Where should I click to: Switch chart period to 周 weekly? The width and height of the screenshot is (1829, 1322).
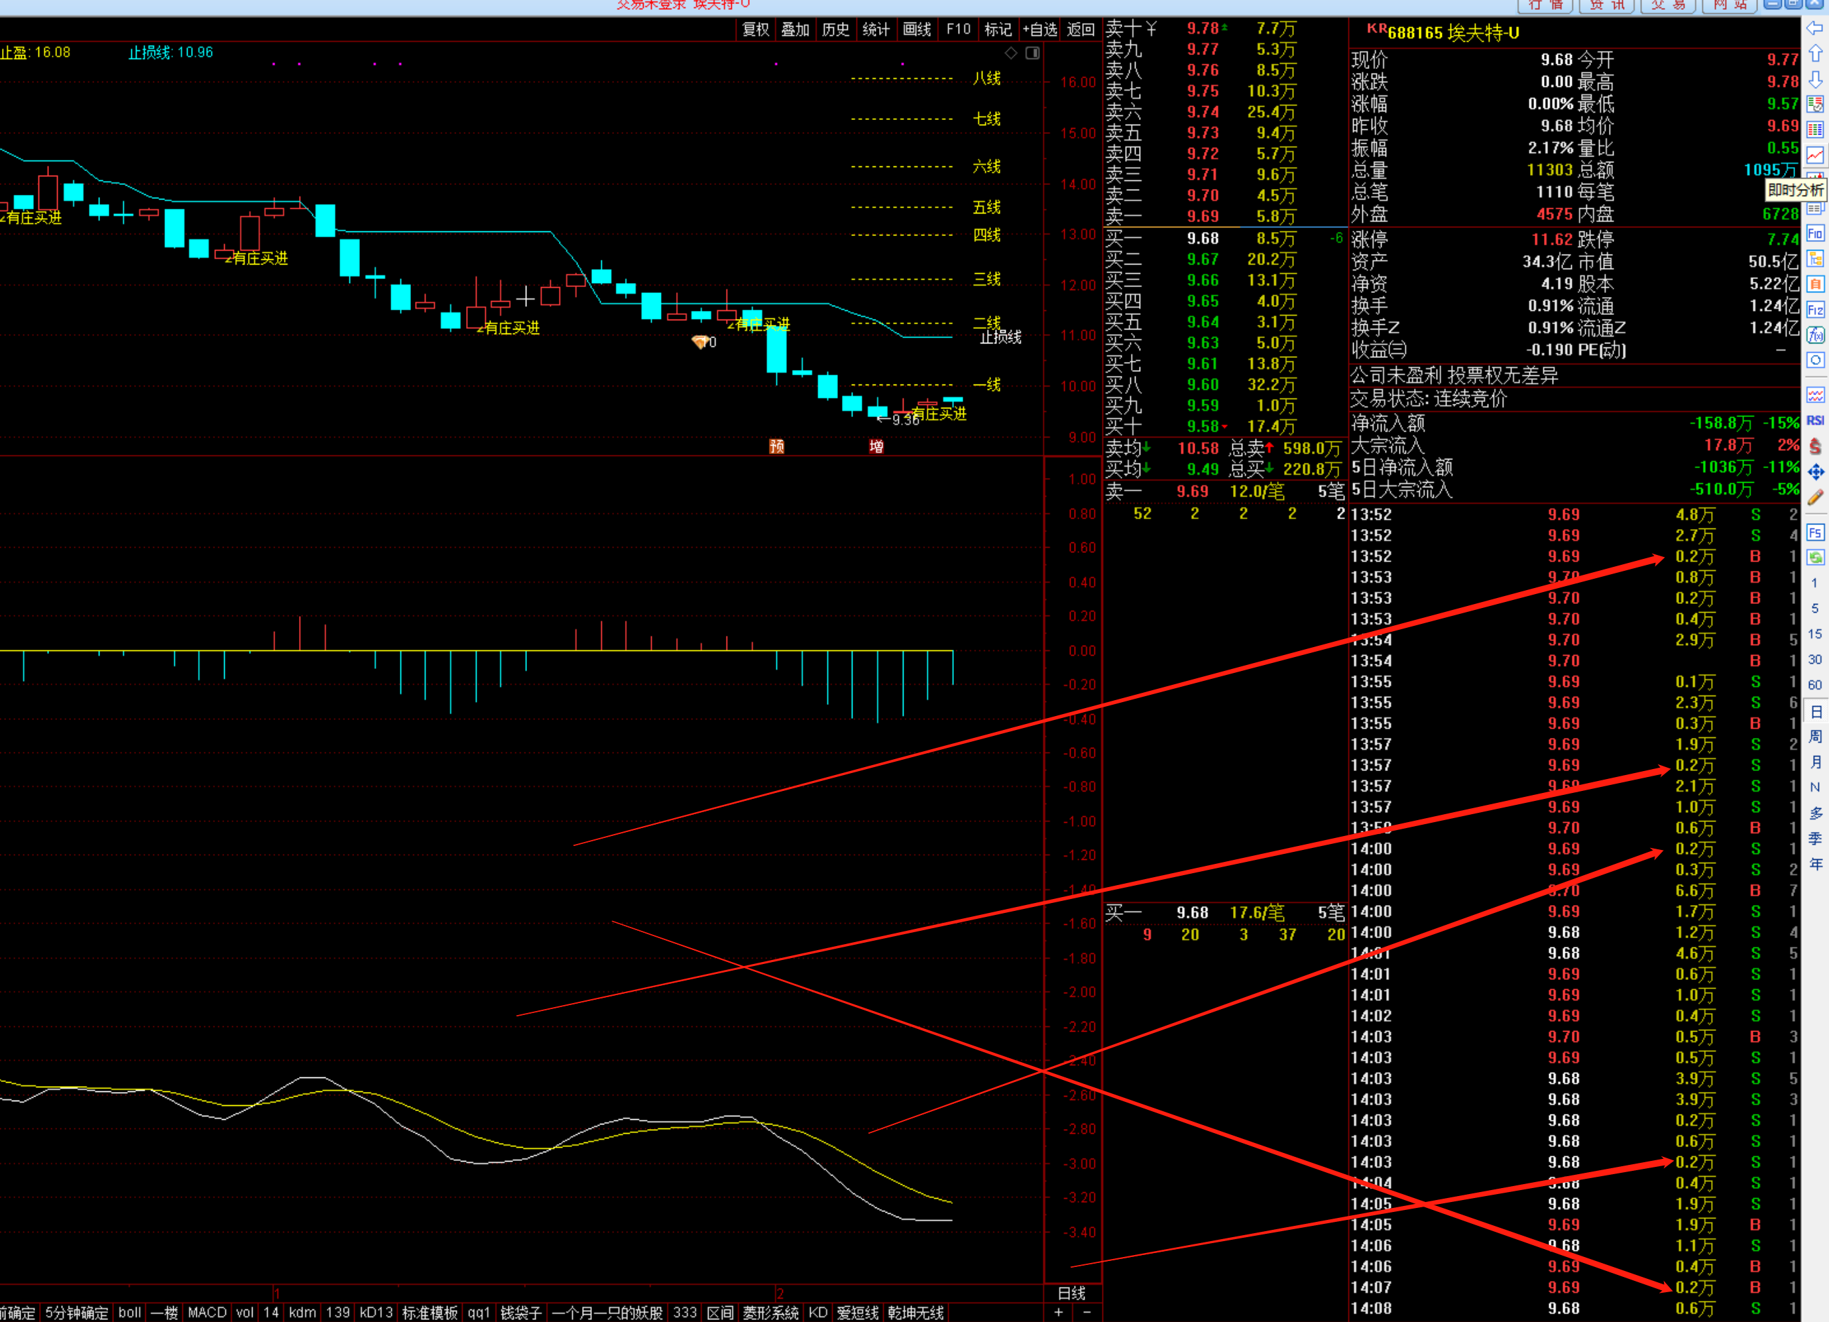coord(1814,737)
